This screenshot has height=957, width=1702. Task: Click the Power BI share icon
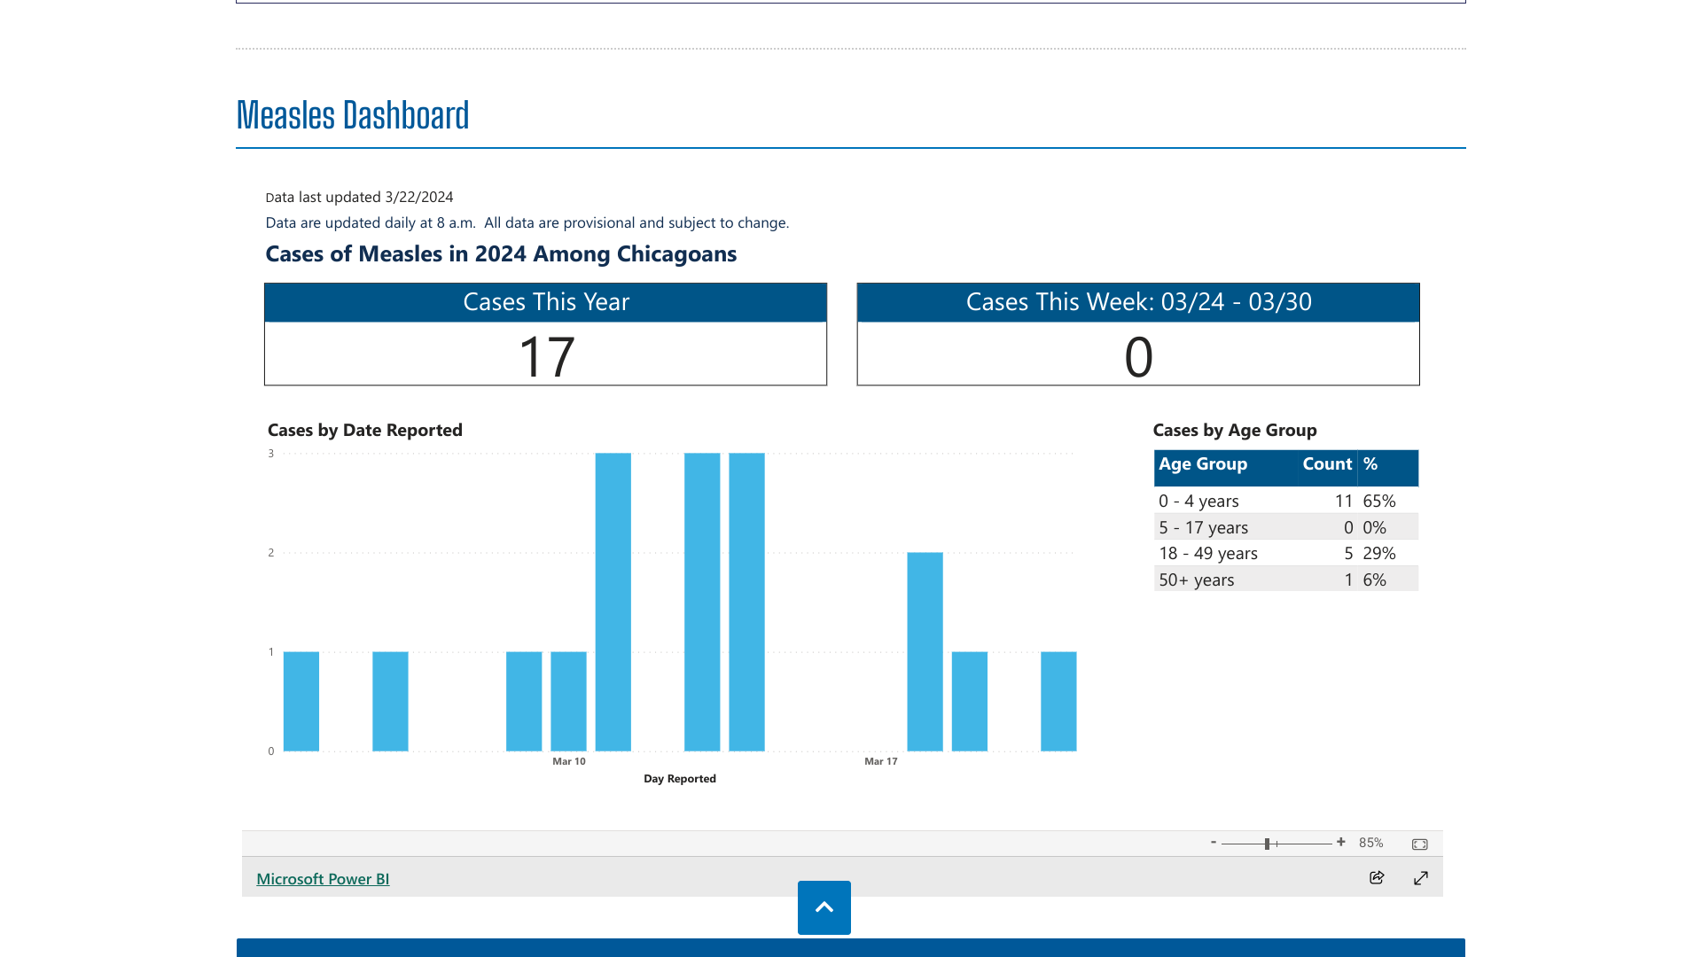coord(1377,877)
